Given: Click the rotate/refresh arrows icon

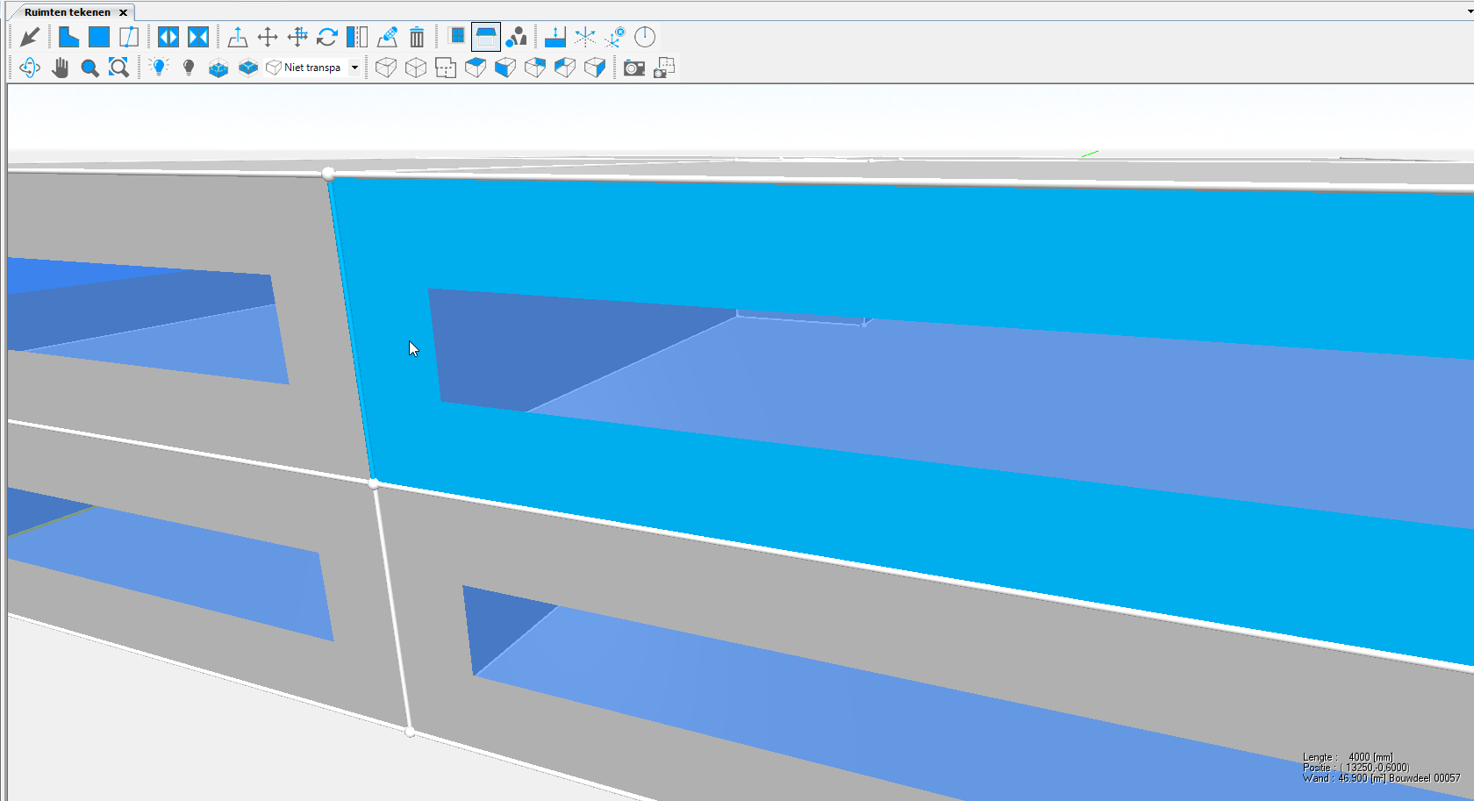Looking at the screenshot, I should pyautogui.click(x=327, y=37).
